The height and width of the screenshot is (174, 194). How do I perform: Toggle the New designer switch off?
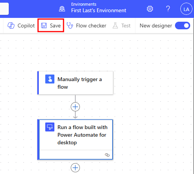183,26
